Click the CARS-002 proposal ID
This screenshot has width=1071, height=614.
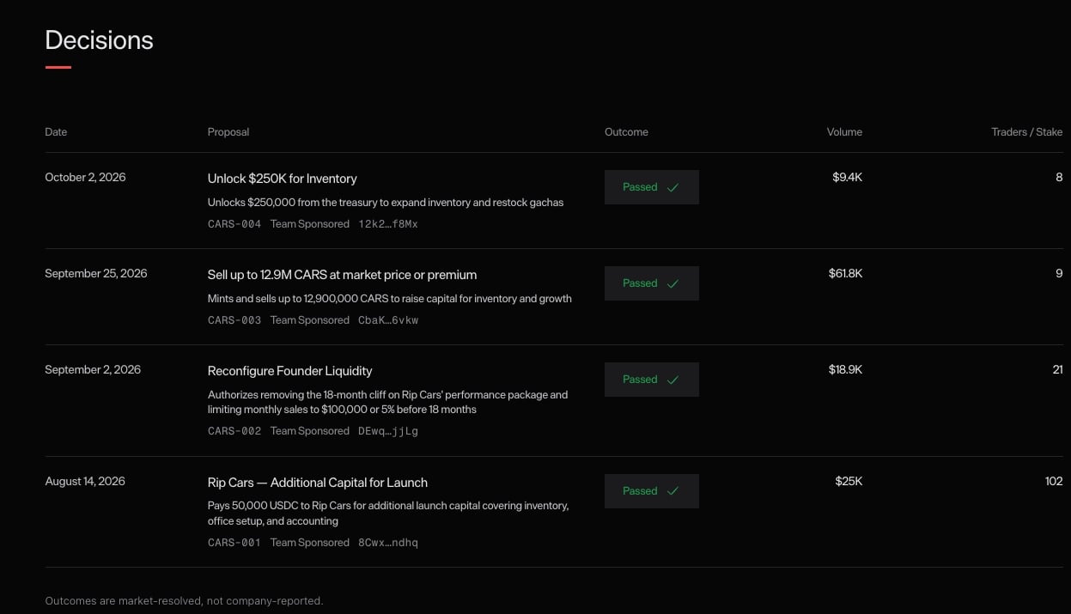[234, 431]
